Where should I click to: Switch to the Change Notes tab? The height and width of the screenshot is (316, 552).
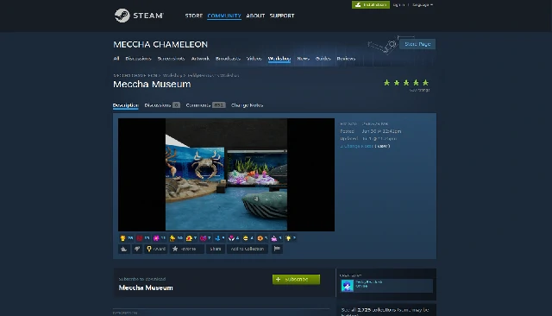248,105
